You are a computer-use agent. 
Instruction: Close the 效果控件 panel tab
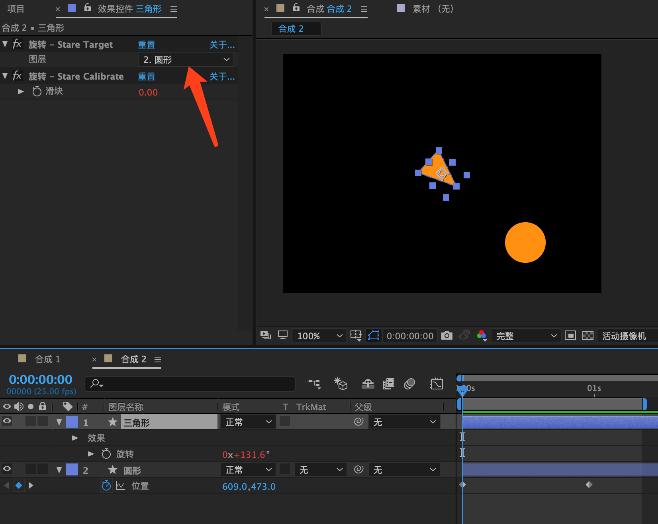click(x=58, y=9)
